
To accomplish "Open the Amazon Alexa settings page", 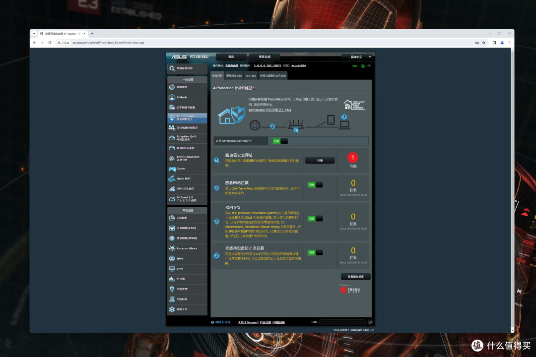I will pyautogui.click(x=187, y=248).
